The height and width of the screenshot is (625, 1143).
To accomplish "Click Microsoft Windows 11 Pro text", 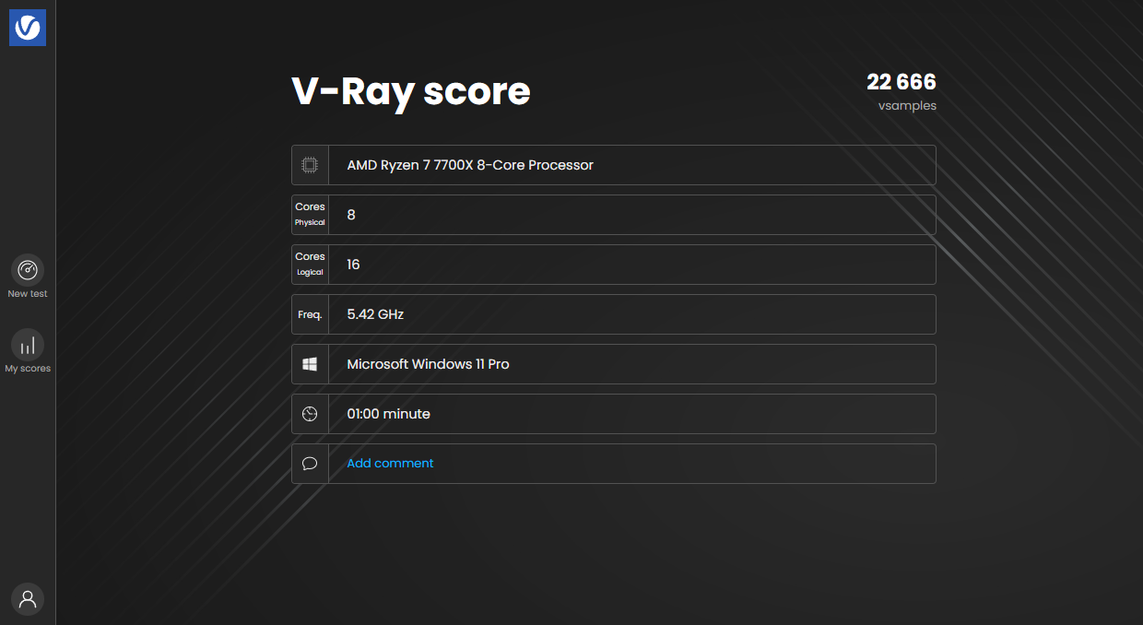I will tap(428, 364).
